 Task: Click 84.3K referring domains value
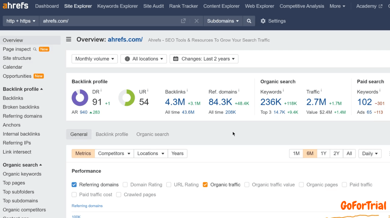(220, 102)
